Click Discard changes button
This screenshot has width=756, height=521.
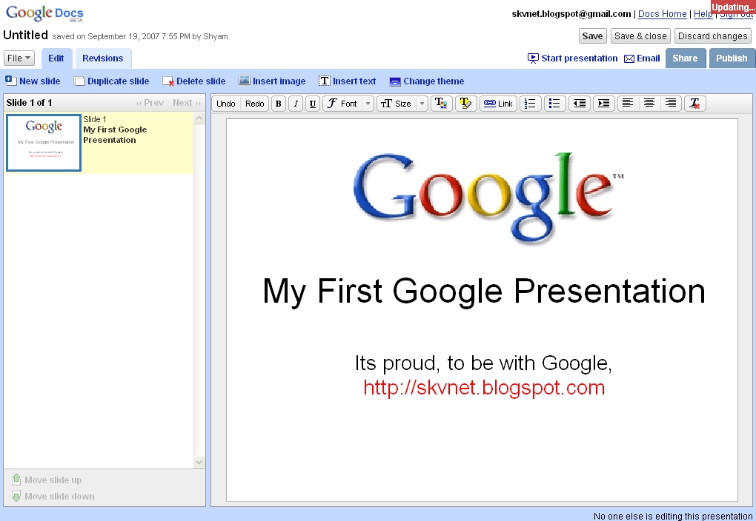[x=712, y=36]
